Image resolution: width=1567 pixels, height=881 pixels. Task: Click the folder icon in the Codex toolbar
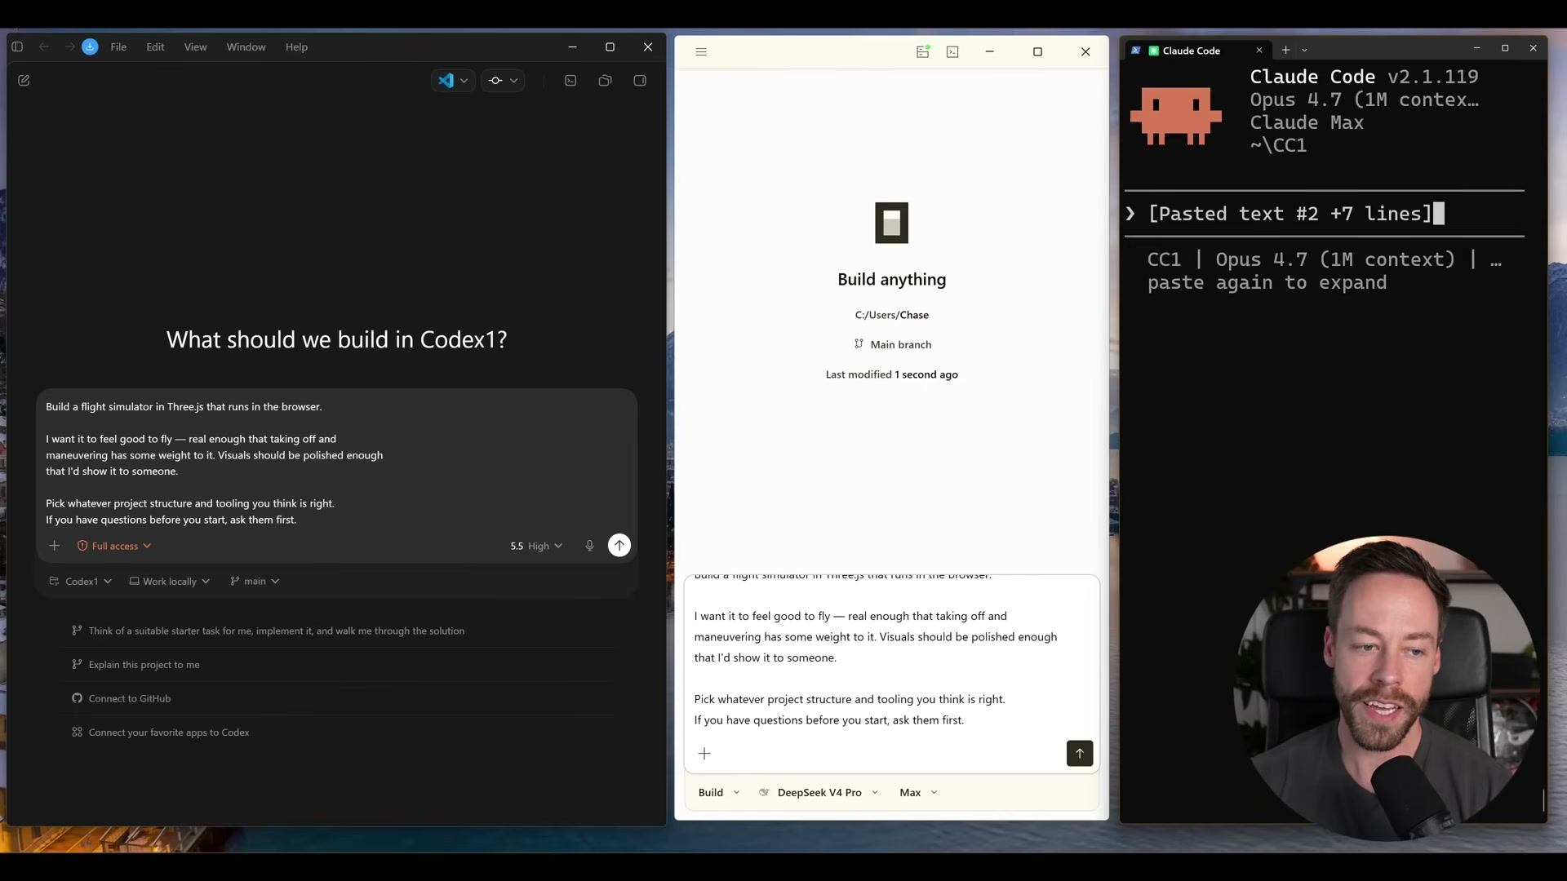(605, 80)
